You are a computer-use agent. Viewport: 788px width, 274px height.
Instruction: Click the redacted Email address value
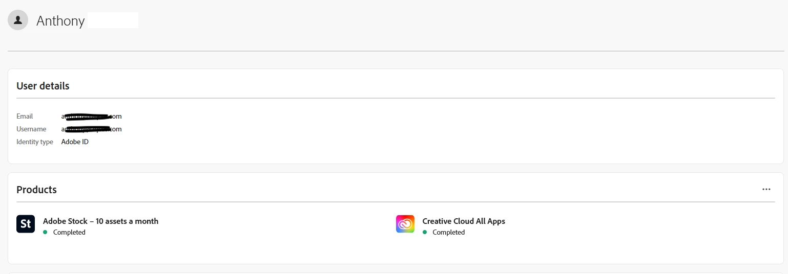92,116
